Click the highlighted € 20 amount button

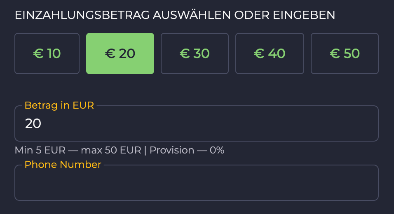(x=120, y=53)
